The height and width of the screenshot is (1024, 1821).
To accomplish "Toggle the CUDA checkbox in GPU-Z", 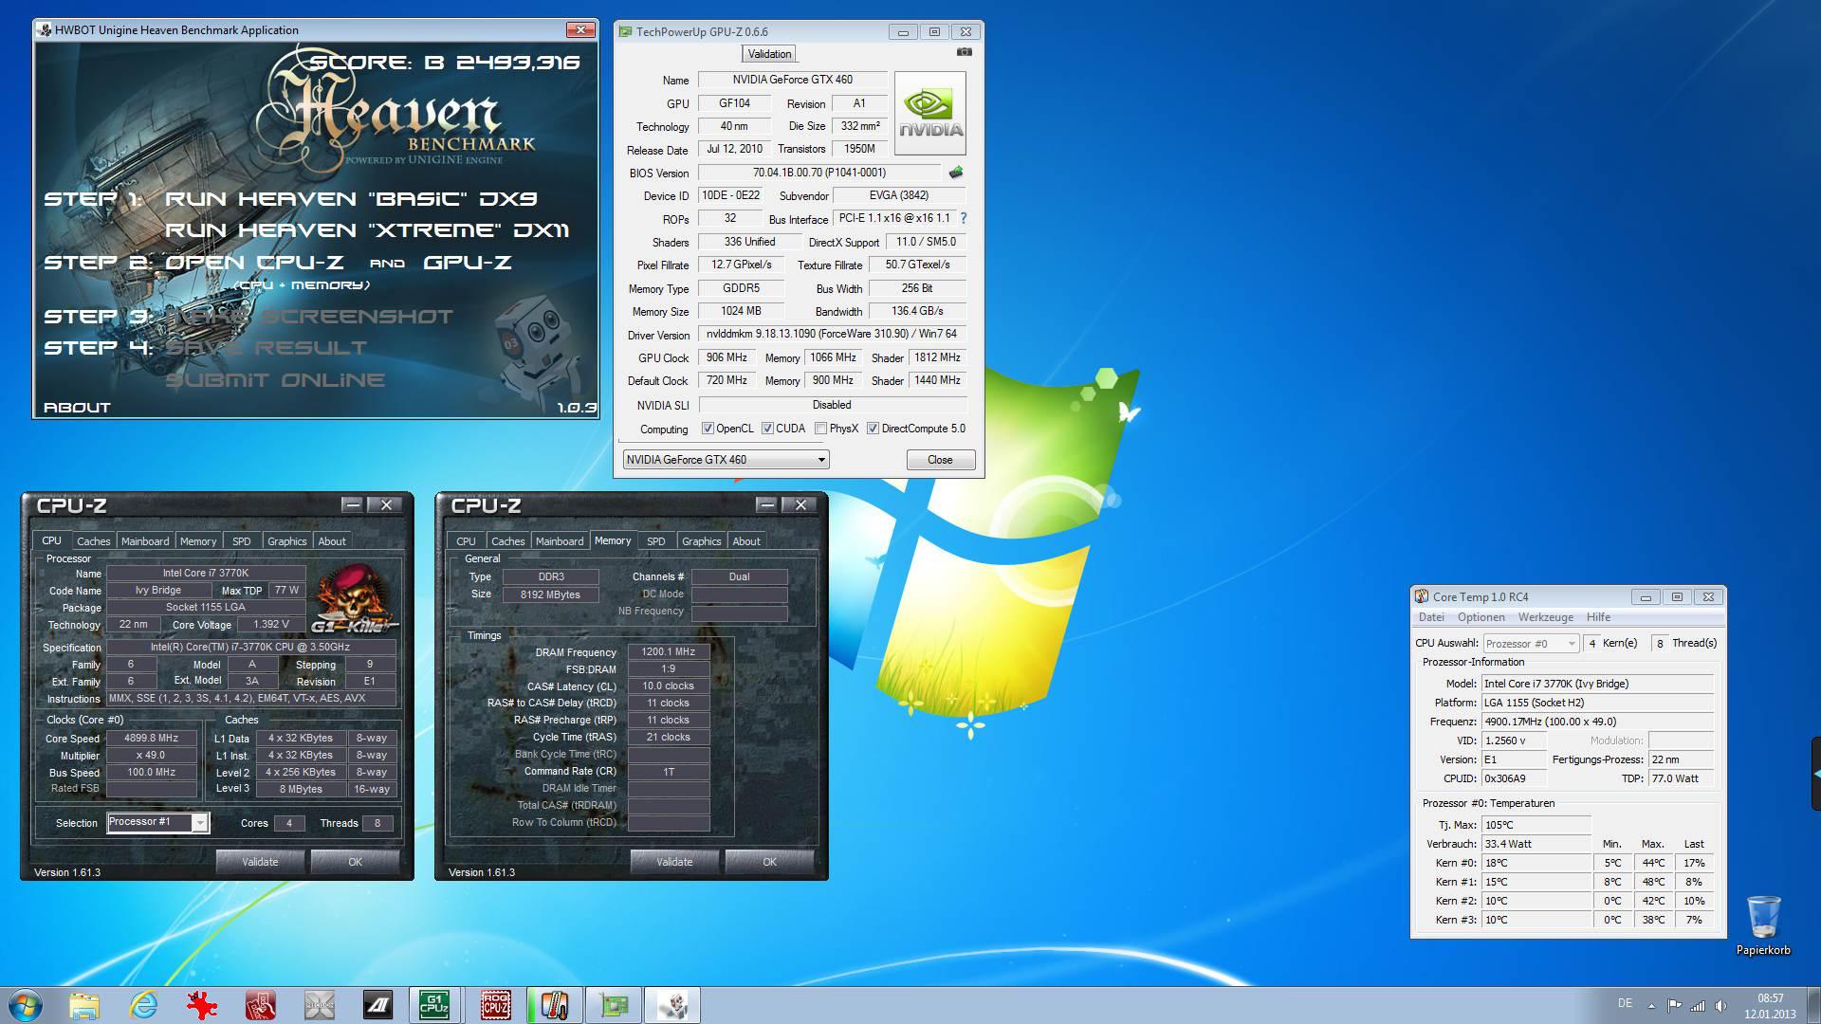I will (767, 429).
